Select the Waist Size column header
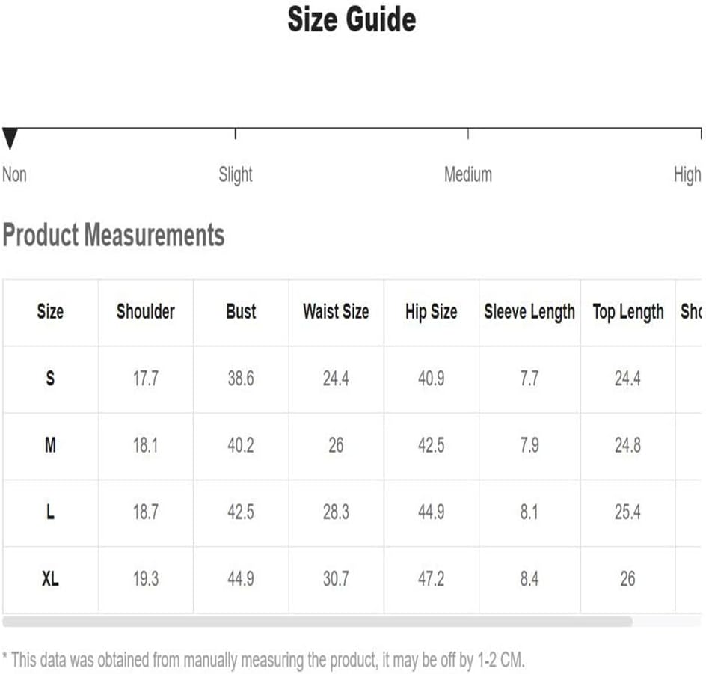The height and width of the screenshot is (674, 706). click(336, 311)
